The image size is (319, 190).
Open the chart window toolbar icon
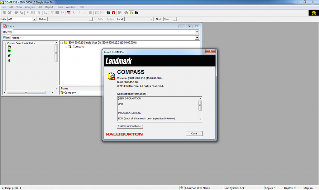[x=69, y=13]
